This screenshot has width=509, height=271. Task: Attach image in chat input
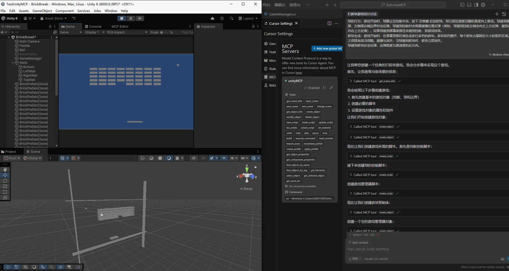click(503, 259)
